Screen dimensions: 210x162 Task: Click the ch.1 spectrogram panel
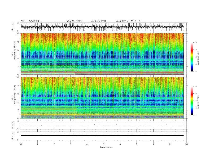click(x=102, y=54)
